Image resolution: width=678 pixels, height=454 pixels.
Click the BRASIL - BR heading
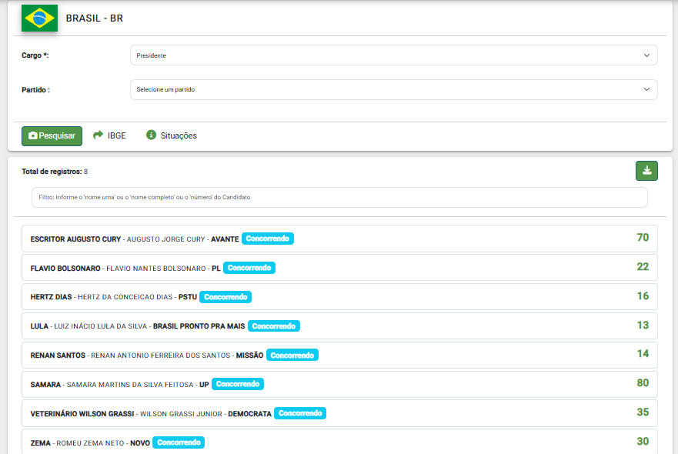point(94,18)
